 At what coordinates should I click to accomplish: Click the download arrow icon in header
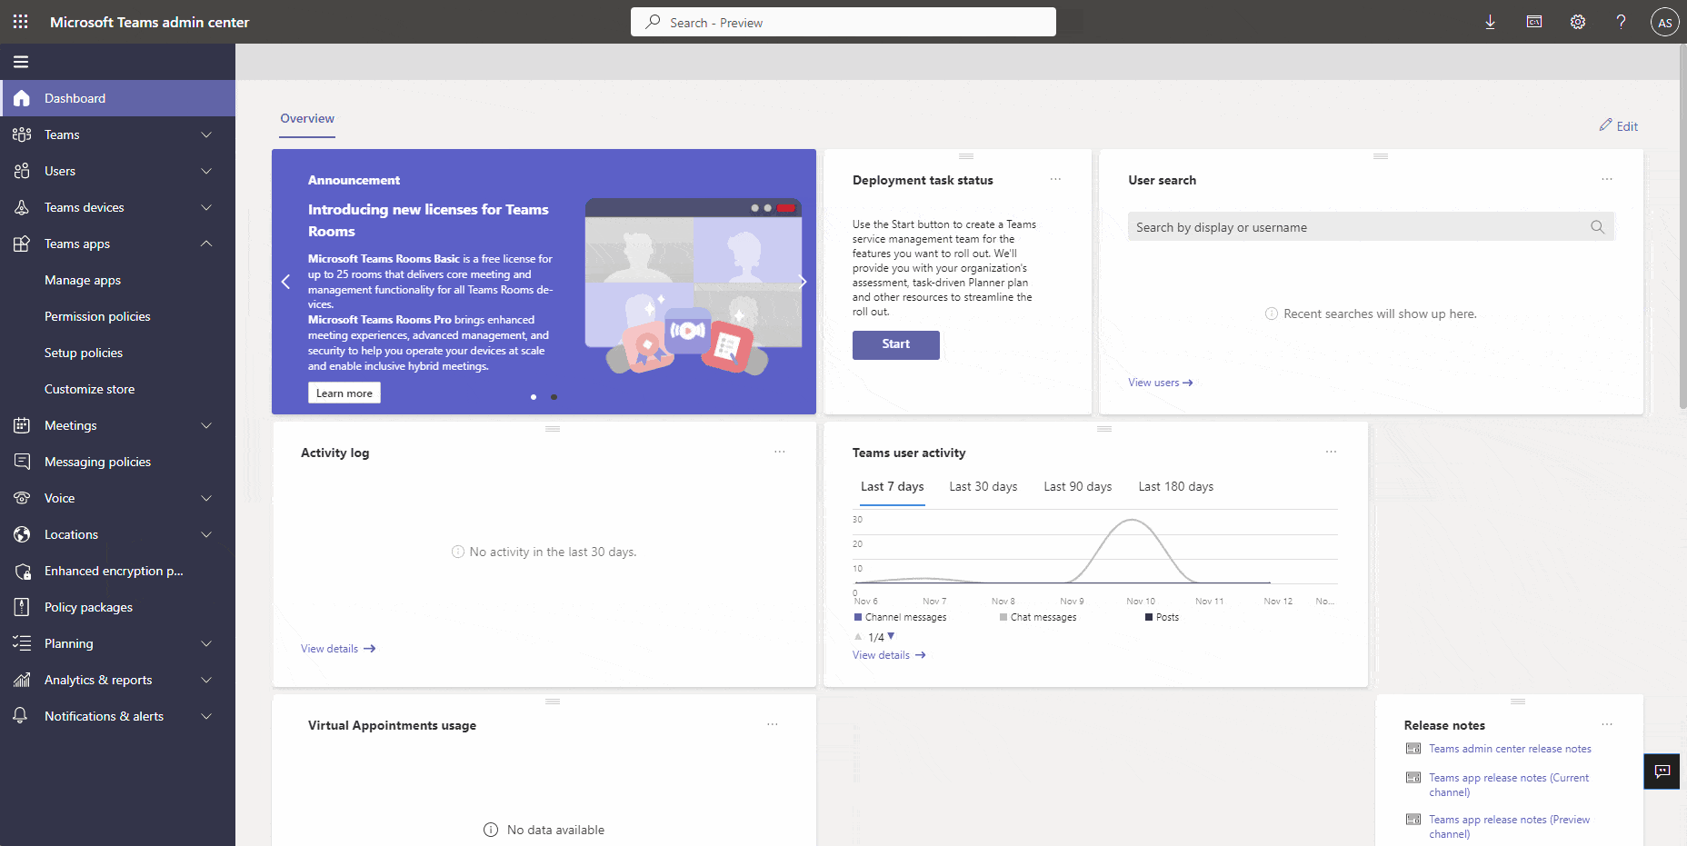(1490, 22)
